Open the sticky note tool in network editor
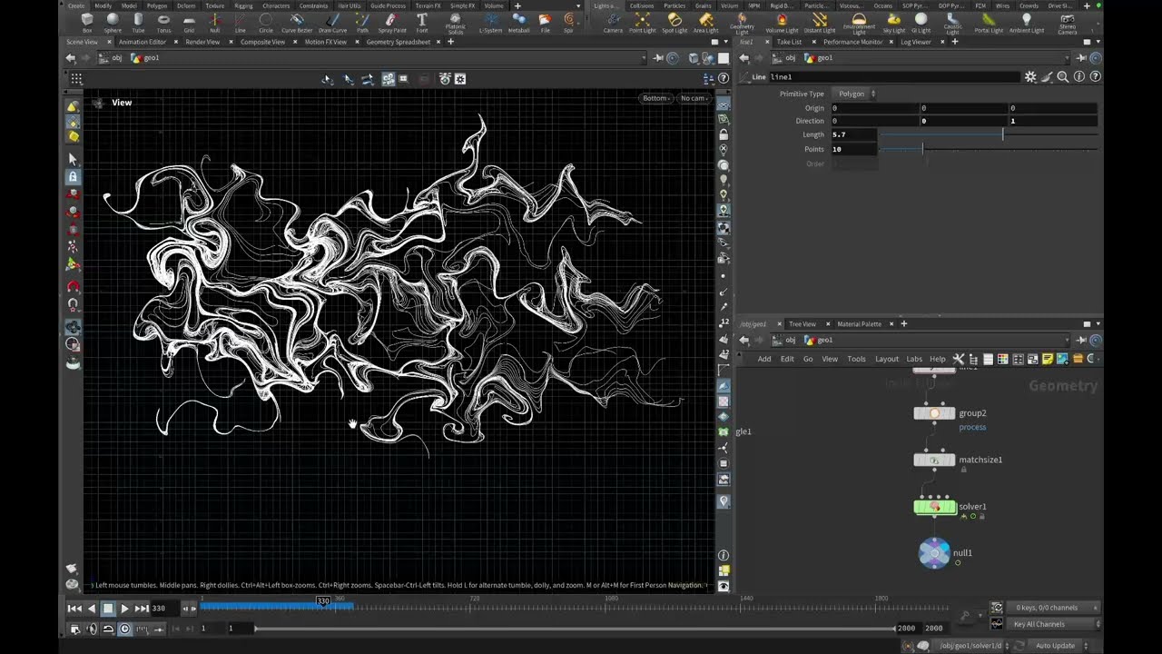The image size is (1162, 654). [1047, 359]
